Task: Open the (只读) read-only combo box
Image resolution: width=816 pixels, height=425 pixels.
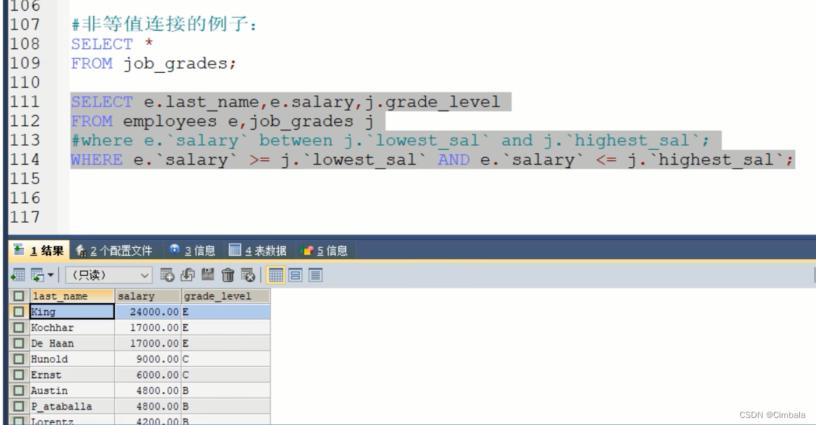Action: [109, 274]
